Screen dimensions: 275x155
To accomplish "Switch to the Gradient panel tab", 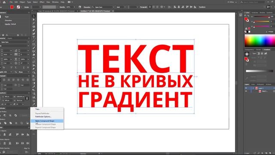I will click(x=267, y=50).
